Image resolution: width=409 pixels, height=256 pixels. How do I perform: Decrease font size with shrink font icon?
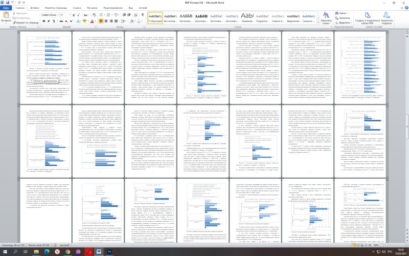79,15
